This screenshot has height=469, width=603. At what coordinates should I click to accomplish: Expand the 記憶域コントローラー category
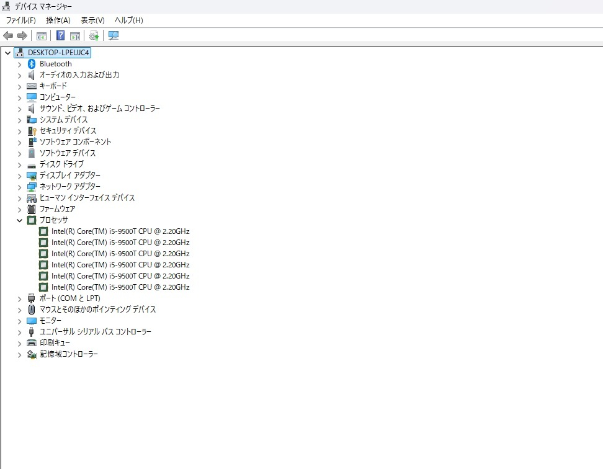tap(20, 355)
